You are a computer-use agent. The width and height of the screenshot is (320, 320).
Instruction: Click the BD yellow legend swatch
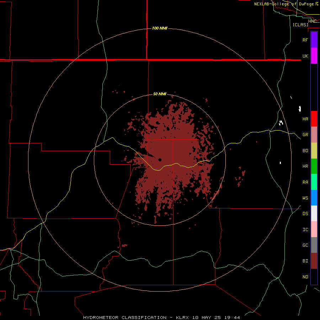[x=314, y=151]
